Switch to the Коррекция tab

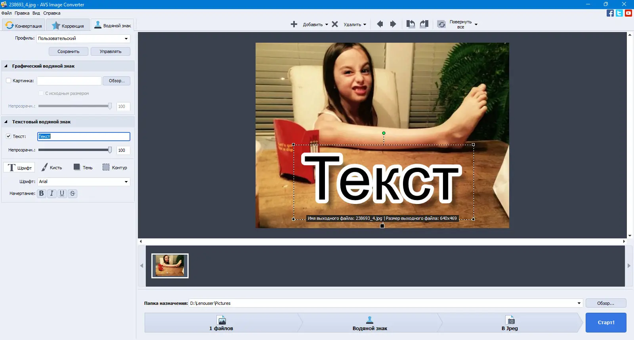click(68, 25)
